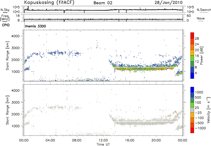Click the red bottom velocity colorbar swatch
The width and height of the screenshot is (211, 146).
click(x=192, y=130)
